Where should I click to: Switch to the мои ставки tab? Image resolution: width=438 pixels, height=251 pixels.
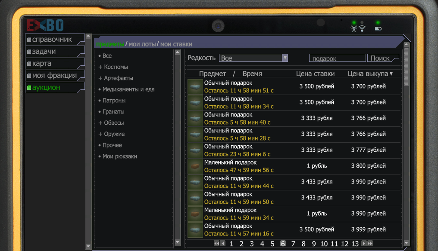point(176,44)
